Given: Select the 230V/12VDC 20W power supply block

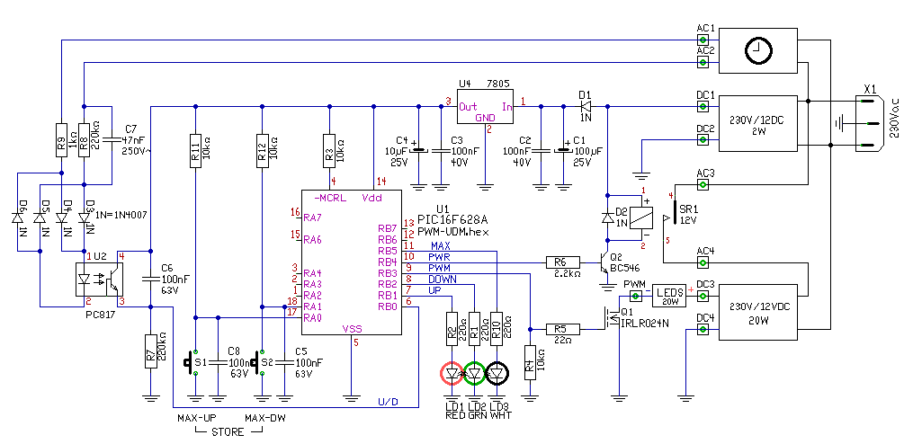Looking at the screenshot, I should [758, 313].
